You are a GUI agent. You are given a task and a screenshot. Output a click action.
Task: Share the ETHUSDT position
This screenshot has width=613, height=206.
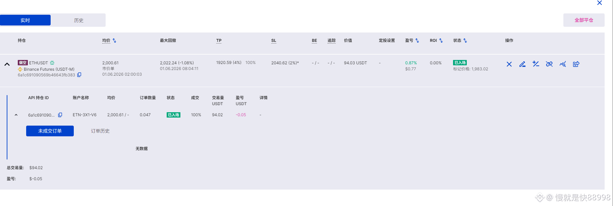coord(576,64)
